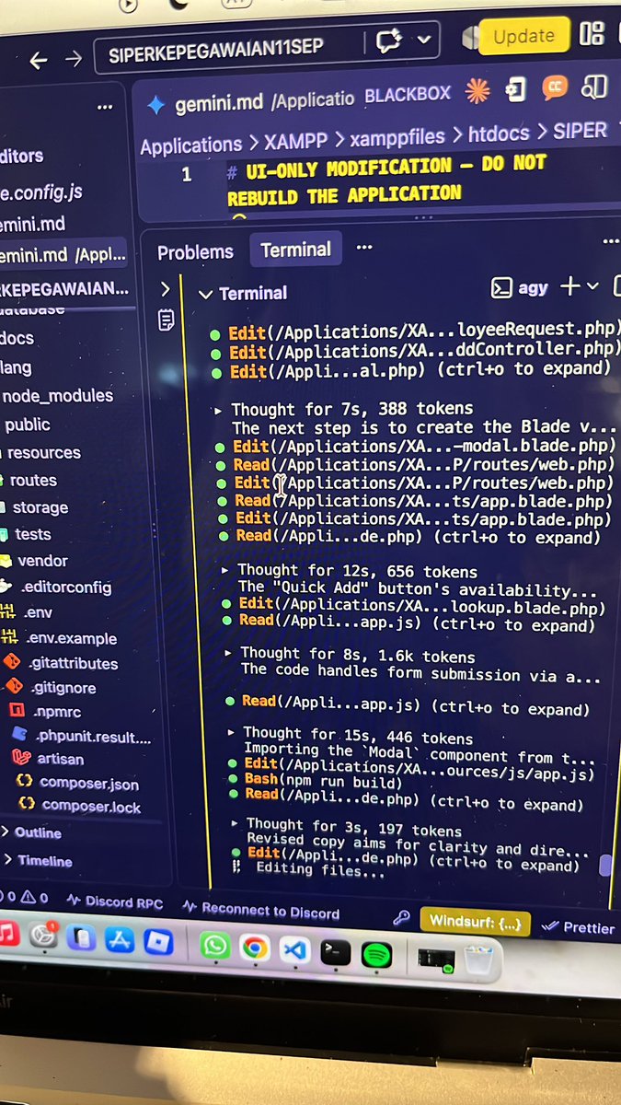Open the .editorconfig file

[64, 587]
